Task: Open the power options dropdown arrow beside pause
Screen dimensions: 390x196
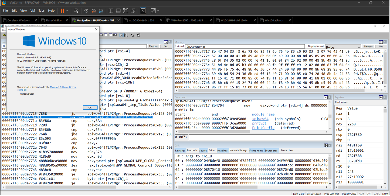Action: click(x=67, y=11)
